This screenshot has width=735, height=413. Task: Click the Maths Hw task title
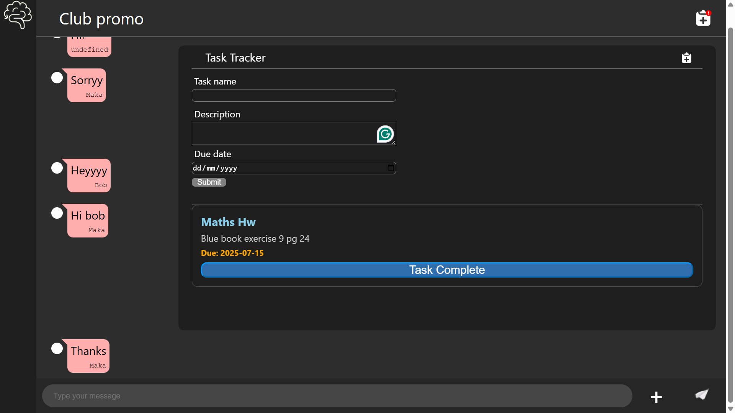tap(228, 222)
